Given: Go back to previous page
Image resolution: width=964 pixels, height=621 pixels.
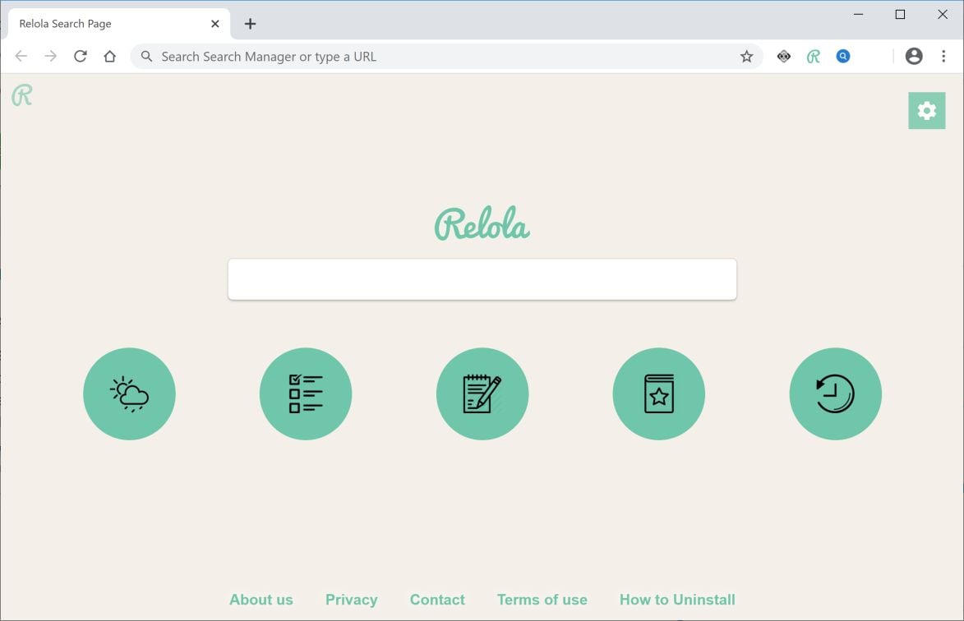Looking at the screenshot, I should tap(21, 57).
